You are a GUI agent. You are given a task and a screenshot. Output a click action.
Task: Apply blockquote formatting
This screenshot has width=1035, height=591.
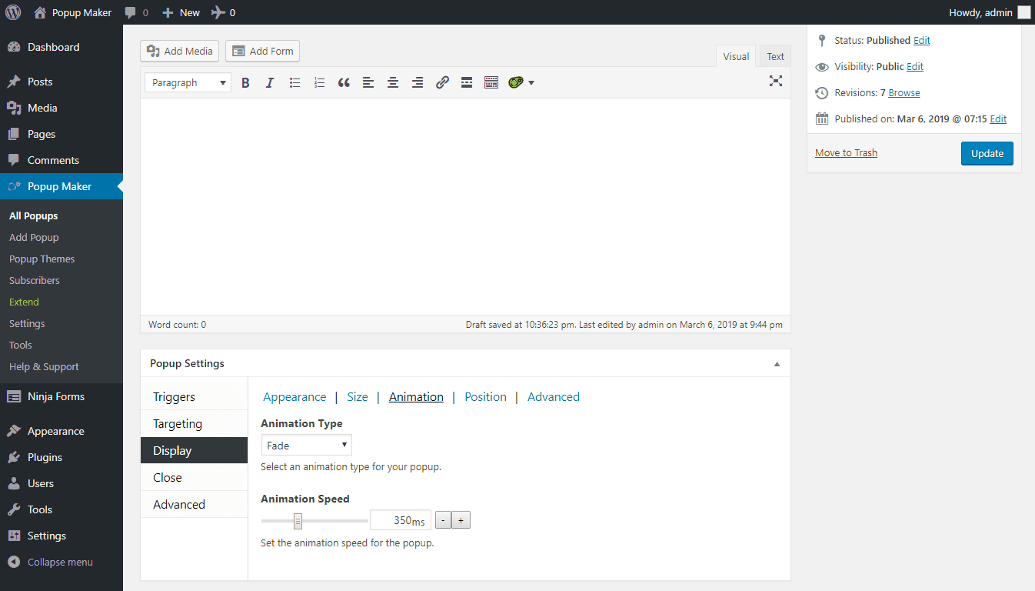(344, 82)
